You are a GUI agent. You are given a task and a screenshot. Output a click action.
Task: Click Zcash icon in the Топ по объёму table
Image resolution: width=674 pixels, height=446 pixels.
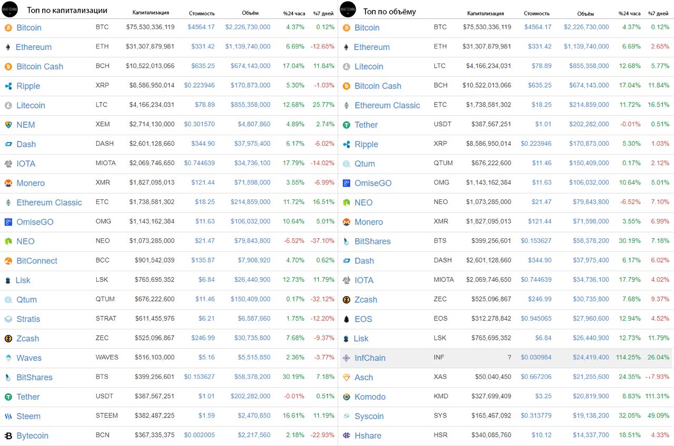pos(346,300)
